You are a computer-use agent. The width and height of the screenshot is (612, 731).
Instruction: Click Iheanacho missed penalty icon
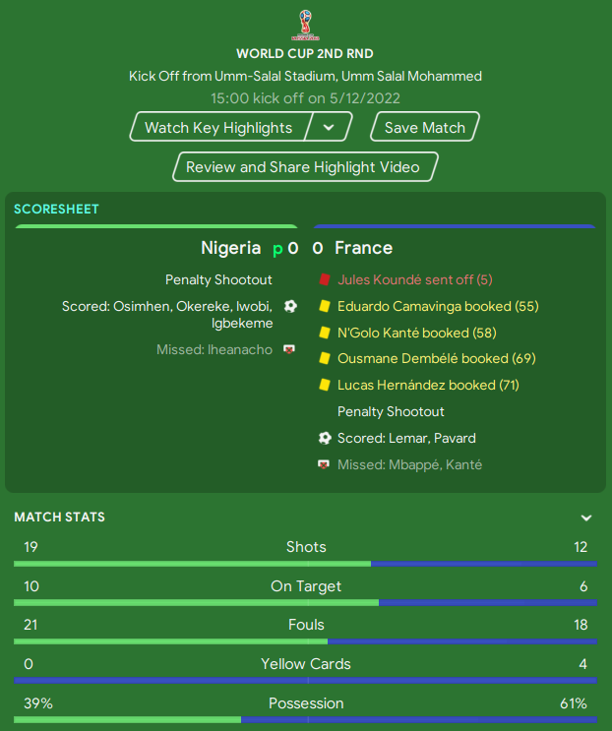click(289, 349)
